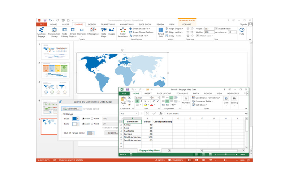Click Format as Table in Excel
This screenshot has height=180, width=289.
point(202,101)
